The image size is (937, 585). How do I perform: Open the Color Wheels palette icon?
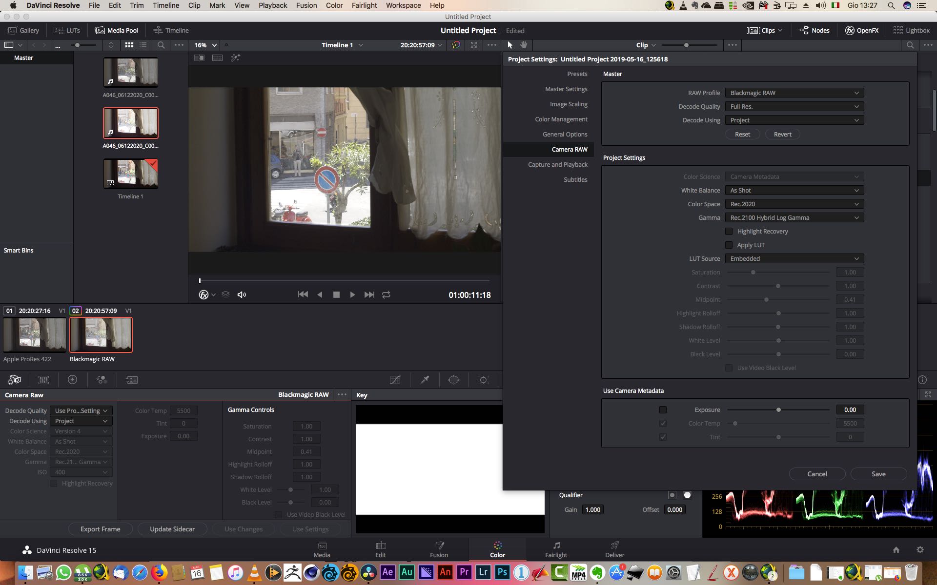[72, 380]
